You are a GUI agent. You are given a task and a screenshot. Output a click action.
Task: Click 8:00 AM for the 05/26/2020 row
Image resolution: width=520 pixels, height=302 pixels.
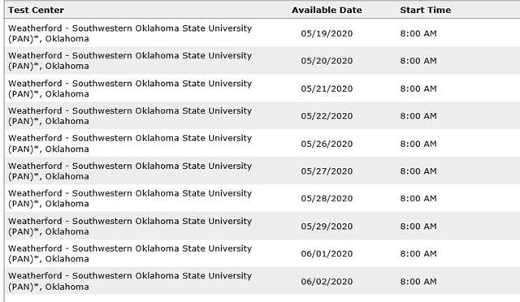pos(418,144)
